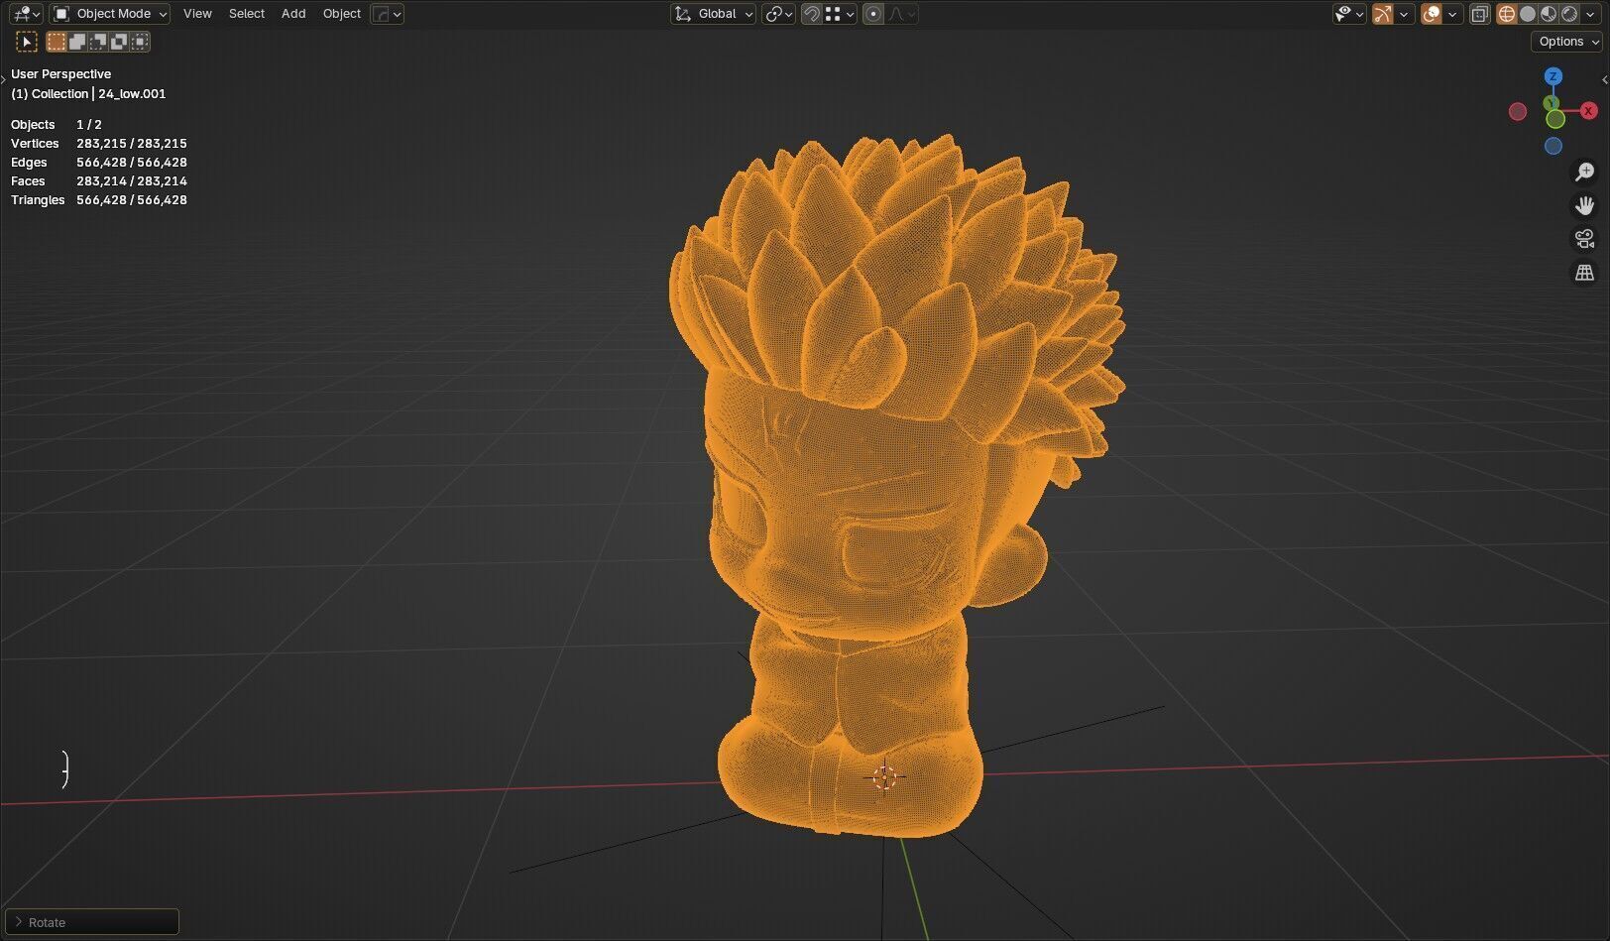Open overlays options dropdown arrow
Viewport: 1610px width, 941px height.
(1452, 14)
